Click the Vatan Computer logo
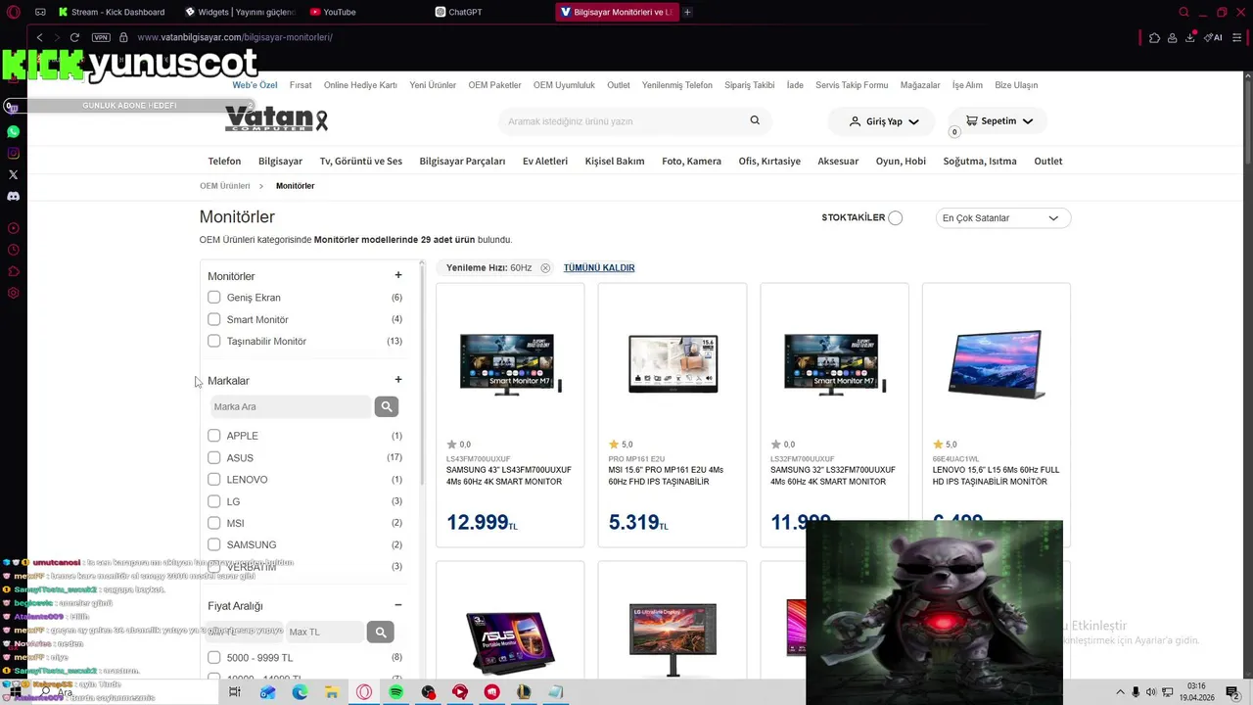This screenshot has width=1253, height=705. [x=277, y=118]
